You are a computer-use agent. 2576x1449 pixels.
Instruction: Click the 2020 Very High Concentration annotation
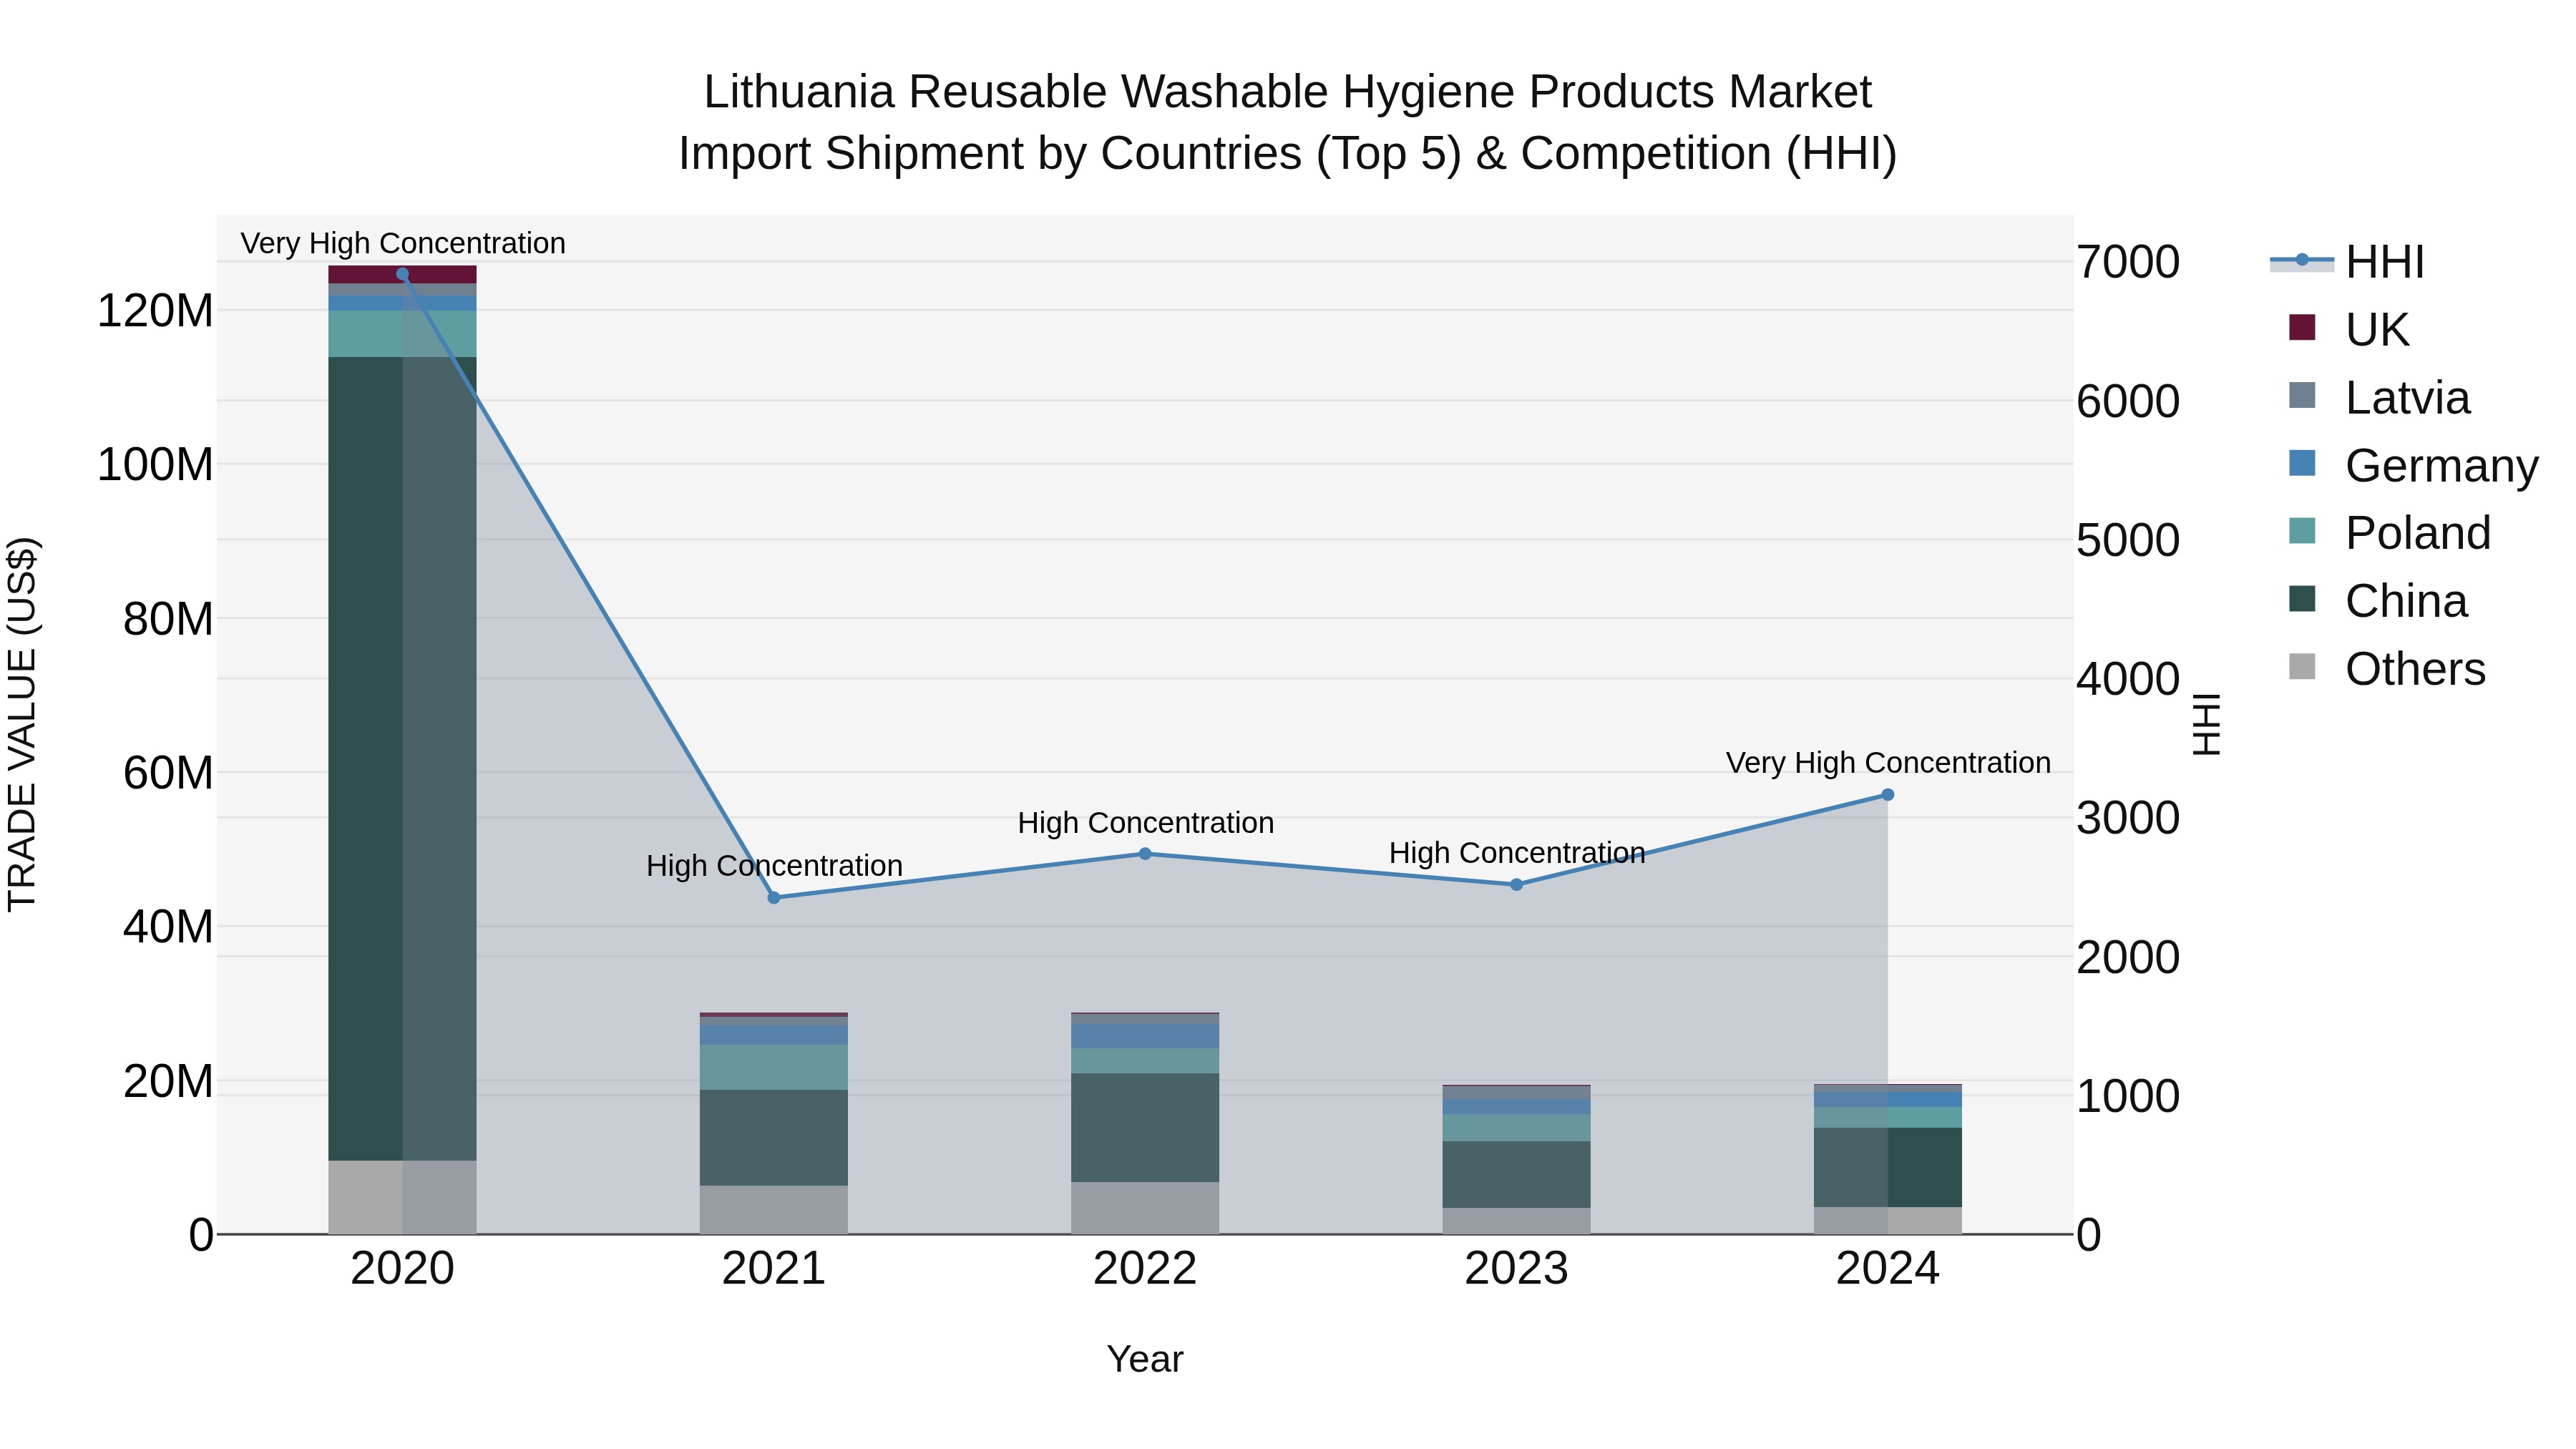click(403, 243)
